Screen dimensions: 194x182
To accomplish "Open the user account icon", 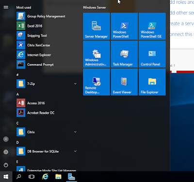I will click(x=6, y=139).
